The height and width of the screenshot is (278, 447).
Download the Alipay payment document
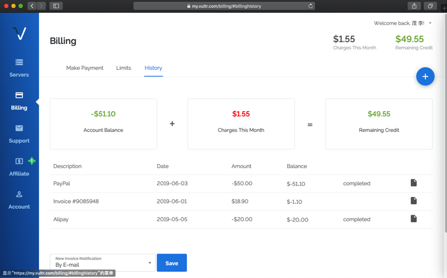[413, 219]
